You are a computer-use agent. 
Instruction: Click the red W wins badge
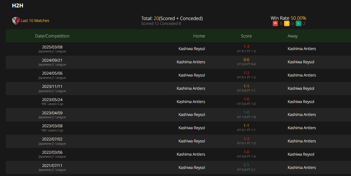pos(275,23)
